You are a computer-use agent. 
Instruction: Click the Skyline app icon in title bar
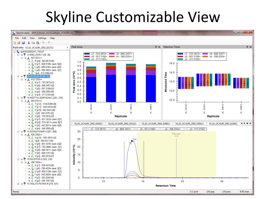click(x=14, y=33)
